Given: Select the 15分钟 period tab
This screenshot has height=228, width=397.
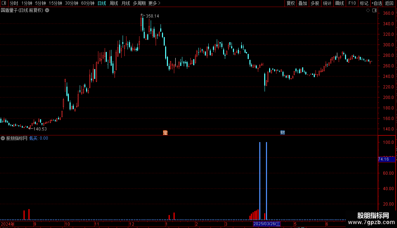Looking at the screenshot, I should 55,3.
